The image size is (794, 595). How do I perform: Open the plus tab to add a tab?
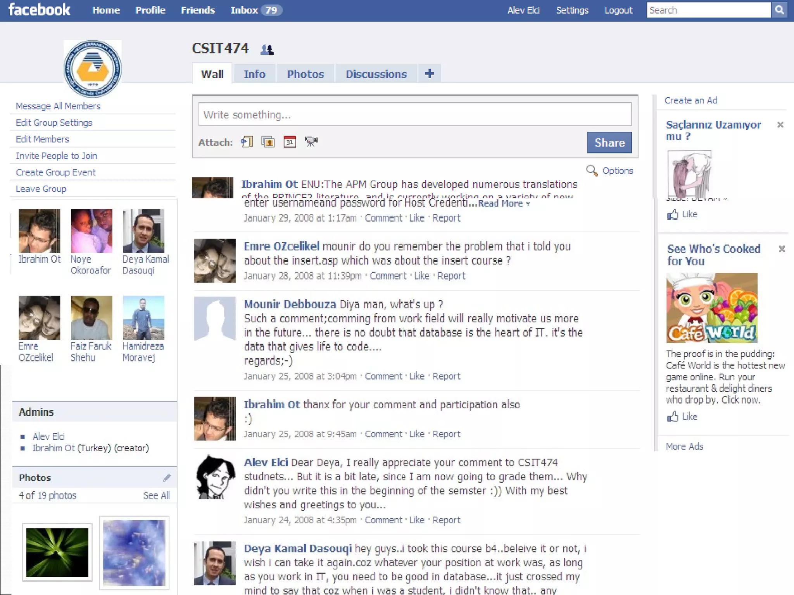429,74
